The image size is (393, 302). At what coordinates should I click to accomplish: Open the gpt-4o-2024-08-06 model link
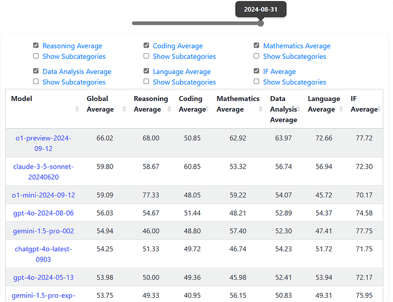[44, 213]
